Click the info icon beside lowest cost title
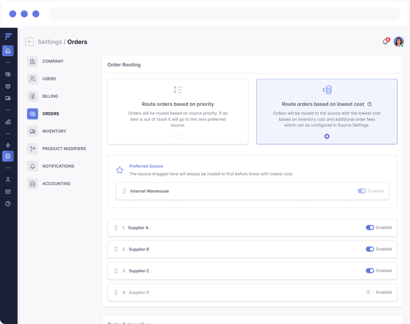 point(369,104)
